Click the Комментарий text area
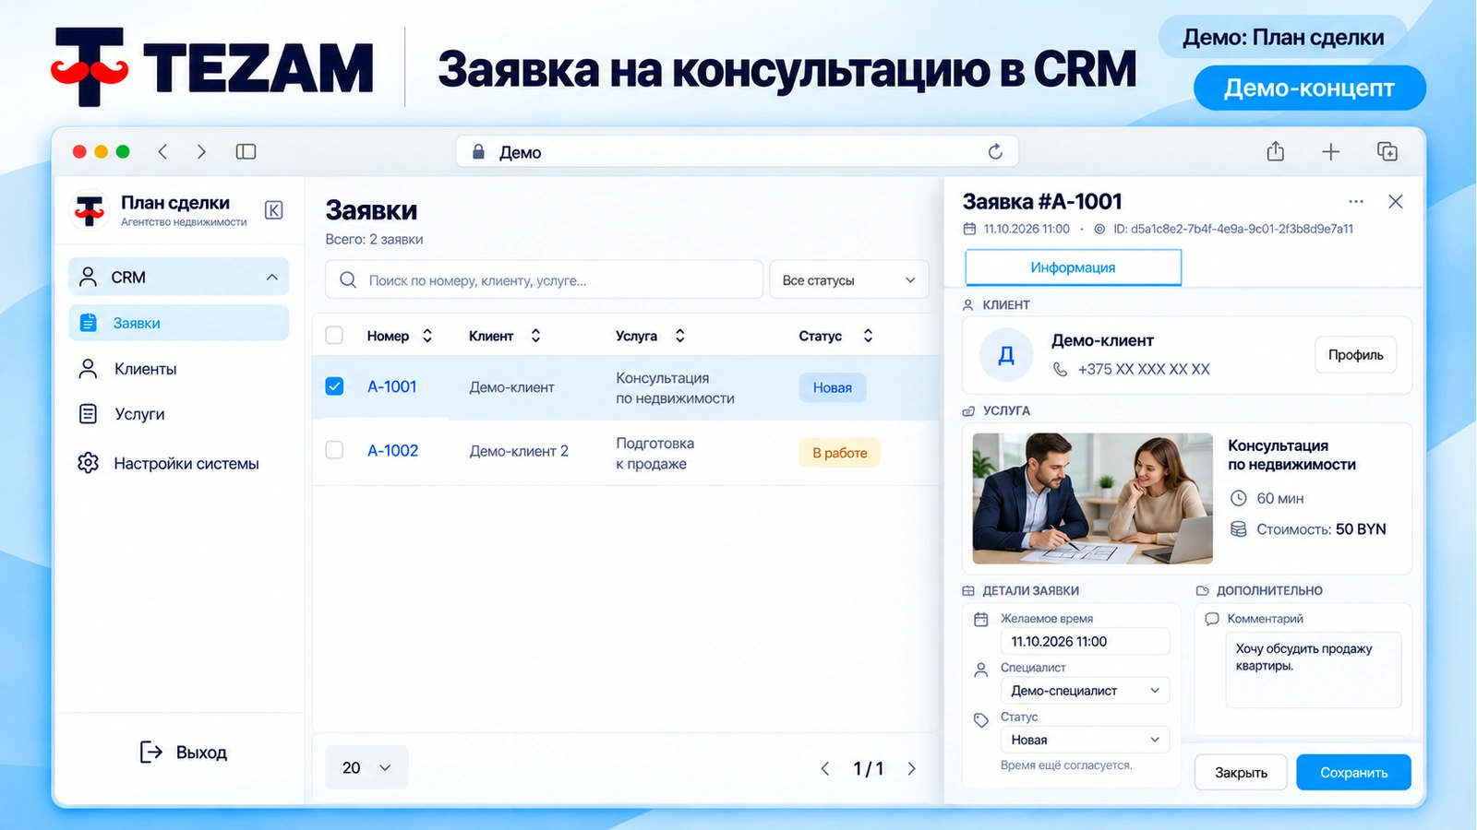Image resolution: width=1477 pixels, height=830 pixels. point(1313,670)
